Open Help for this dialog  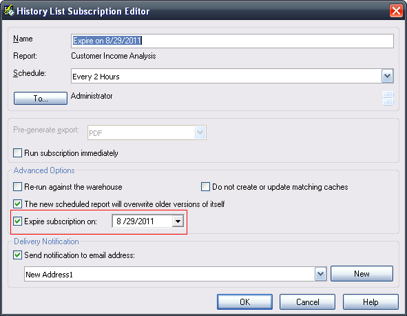(371, 302)
